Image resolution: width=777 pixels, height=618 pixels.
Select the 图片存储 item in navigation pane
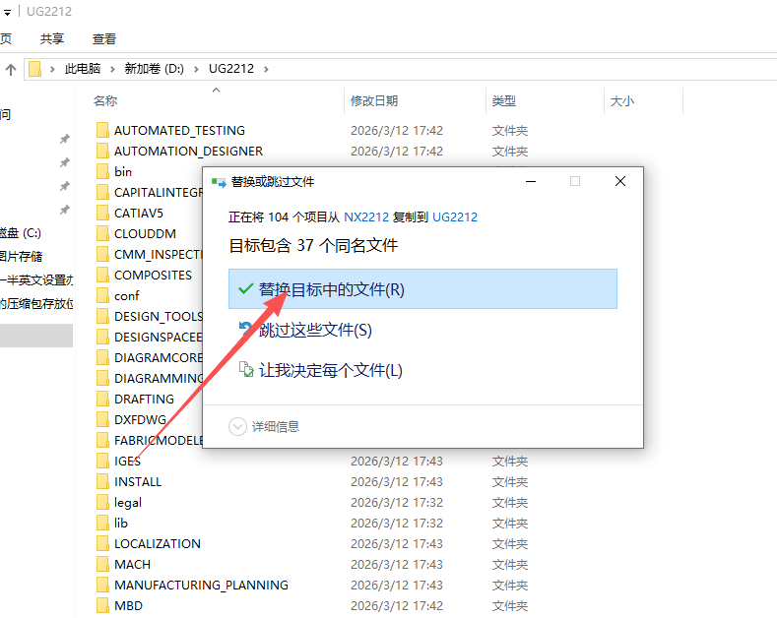point(22,256)
